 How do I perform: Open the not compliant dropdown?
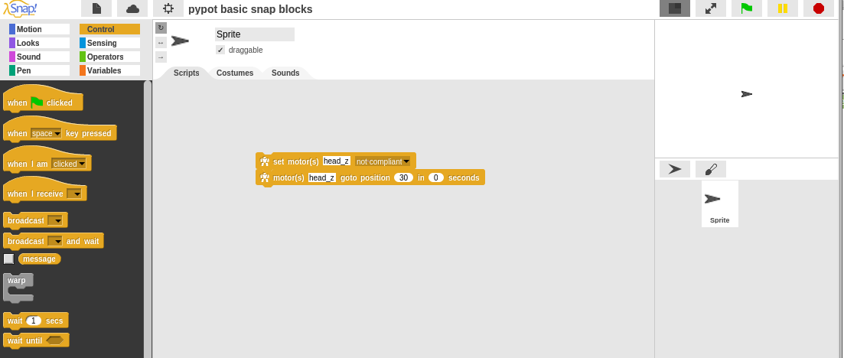[x=406, y=161]
